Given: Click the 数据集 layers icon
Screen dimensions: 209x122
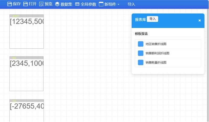Looking at the screenshot, I should pyautogui.click(x=57, y=4).
